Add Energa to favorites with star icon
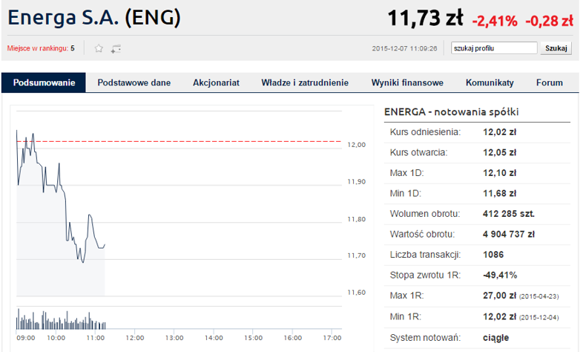Viewport: 583px width, 352px height. (x=99, y=48)
